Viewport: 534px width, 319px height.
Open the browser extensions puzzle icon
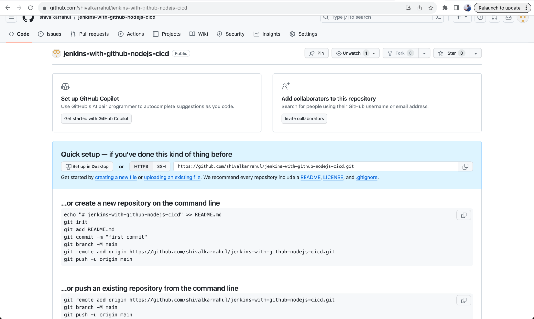point(445,8)
